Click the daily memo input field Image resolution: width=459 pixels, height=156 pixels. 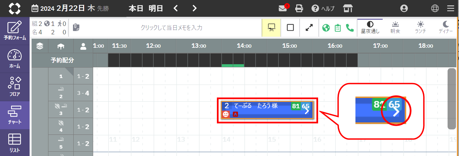(x=171, y=28)
